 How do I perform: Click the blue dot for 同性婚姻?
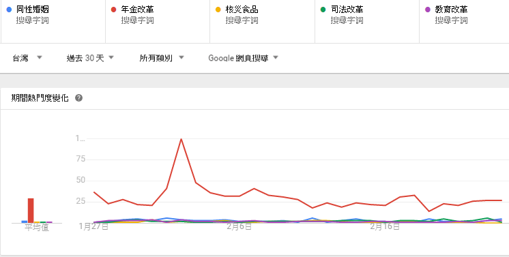[x=9, y=10]
